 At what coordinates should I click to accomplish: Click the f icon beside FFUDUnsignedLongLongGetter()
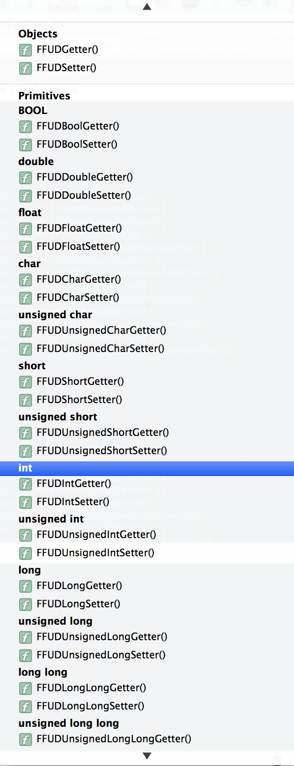[26, 740]
